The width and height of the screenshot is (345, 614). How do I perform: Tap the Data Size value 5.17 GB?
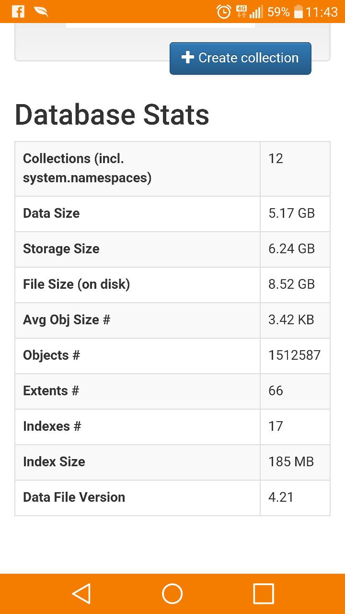(291, 213)
